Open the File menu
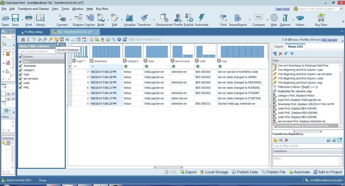This screenshot has width=345, height=186. tap(4, 9)
